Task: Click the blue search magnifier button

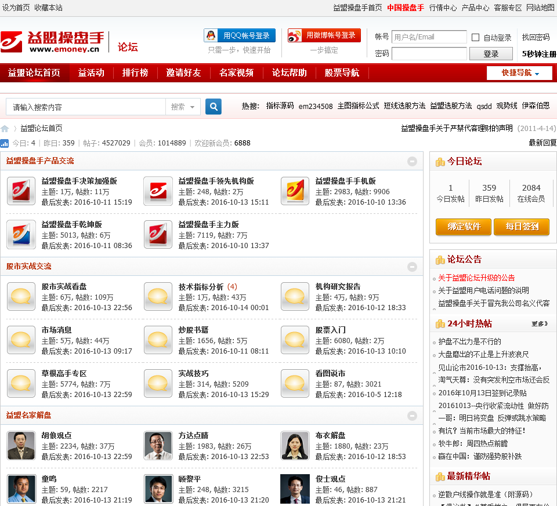Action: point(214,107)
